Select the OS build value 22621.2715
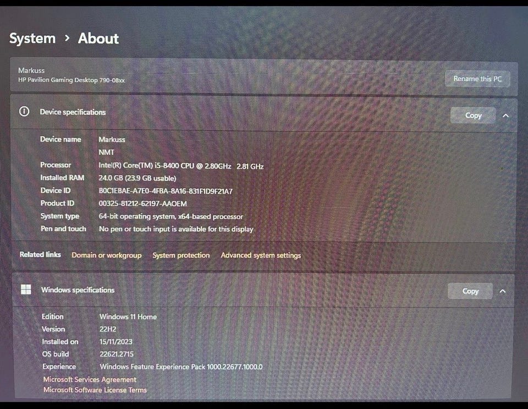The image size is (528, 409). click(x=117, y=354)
